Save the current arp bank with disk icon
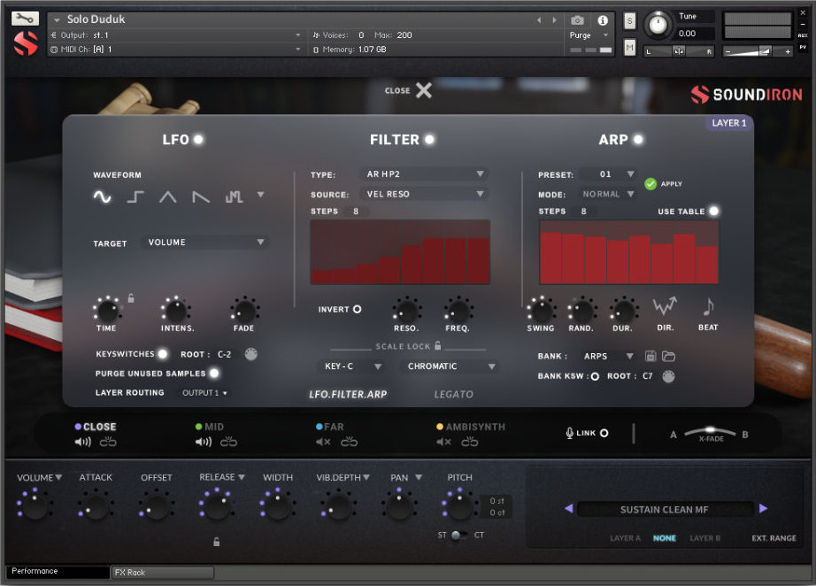Screen dimensions: 816x586 coord(650,356)
